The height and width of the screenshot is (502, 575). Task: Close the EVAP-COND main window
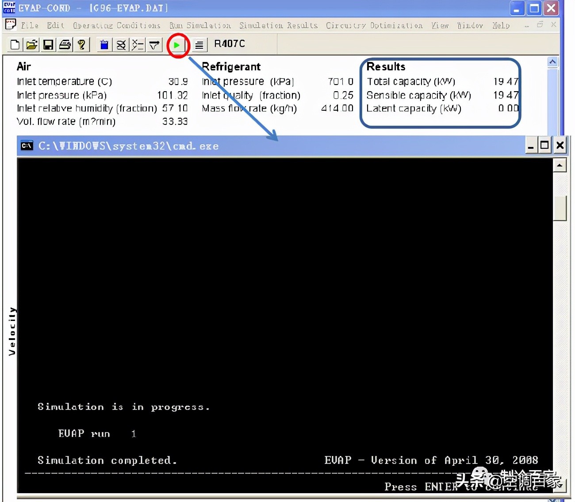(551, 8)
